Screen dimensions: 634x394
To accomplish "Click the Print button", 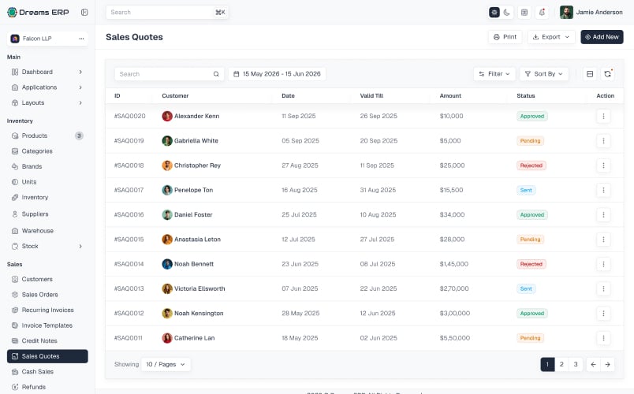I will pyautogui.click(x=505, y=37).
